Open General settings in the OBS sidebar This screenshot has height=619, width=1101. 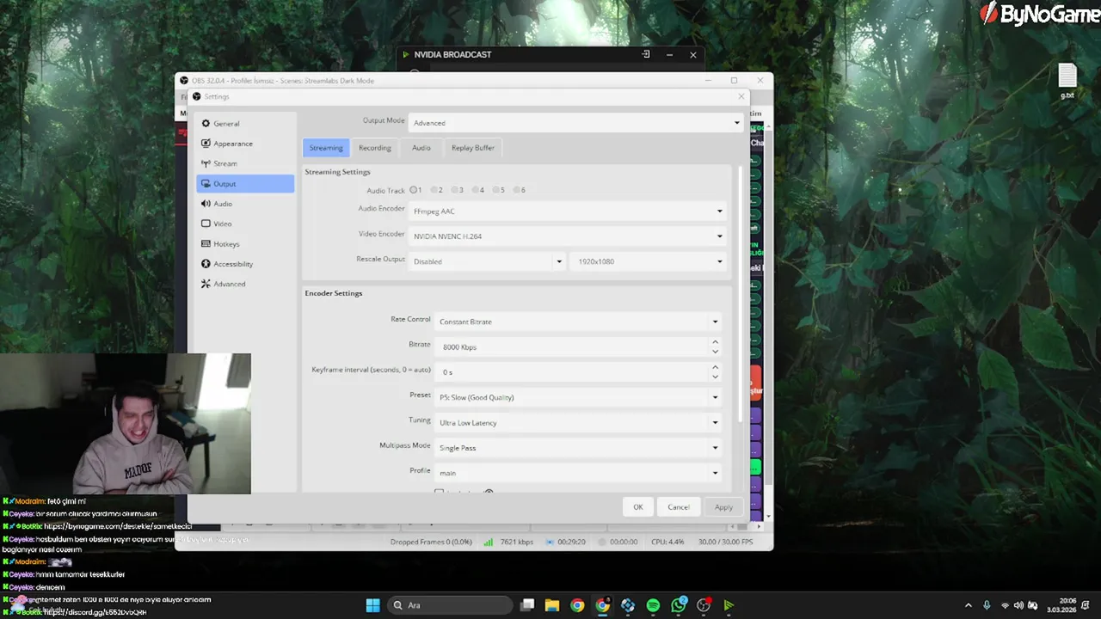point(245,124)
